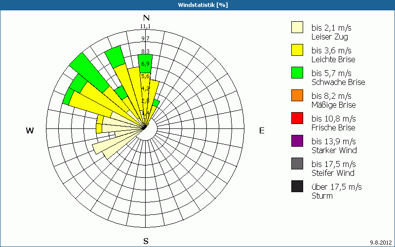Click the center of the wind rose

click(145, 128)
